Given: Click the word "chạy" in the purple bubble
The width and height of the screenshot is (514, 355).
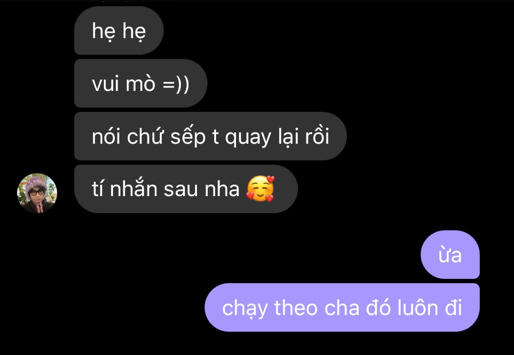Looking at the screenshot, I should coord(245,309).
